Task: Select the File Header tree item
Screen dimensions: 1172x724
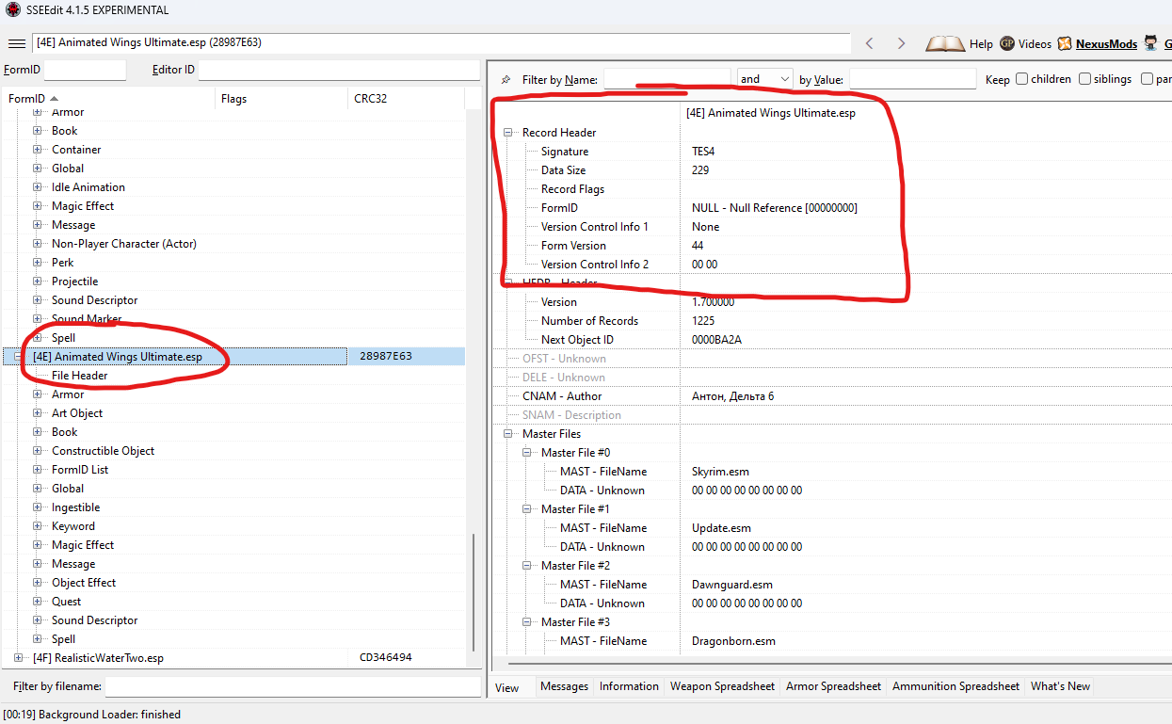Action: (79, 376)
